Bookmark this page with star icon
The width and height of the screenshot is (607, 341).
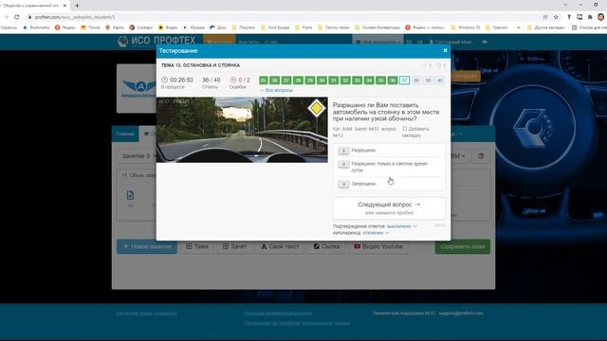click(x=556, y=17)
